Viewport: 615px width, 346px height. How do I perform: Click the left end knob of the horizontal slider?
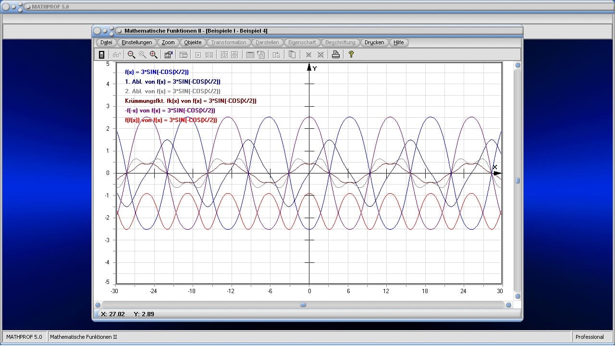pos(98,305)
